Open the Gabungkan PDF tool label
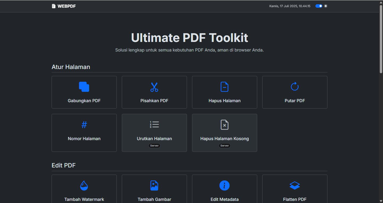Screen dimensions: 383x203 pos(84,101)
